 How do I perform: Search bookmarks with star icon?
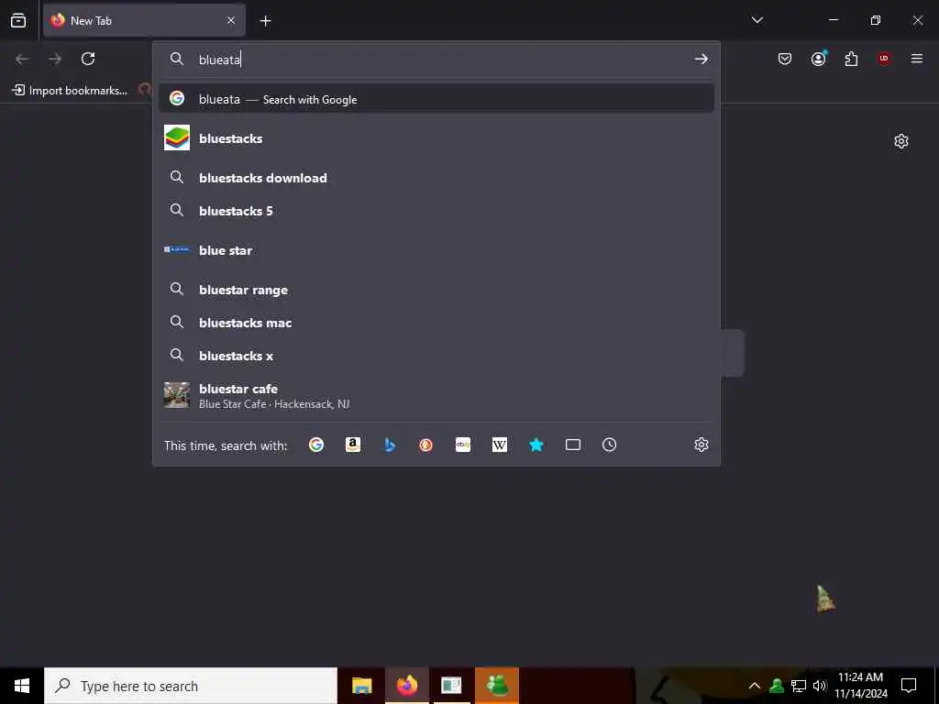[x=536, y=445]
